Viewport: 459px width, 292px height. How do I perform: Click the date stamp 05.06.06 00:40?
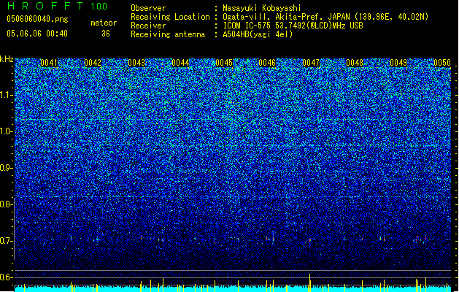37,34
